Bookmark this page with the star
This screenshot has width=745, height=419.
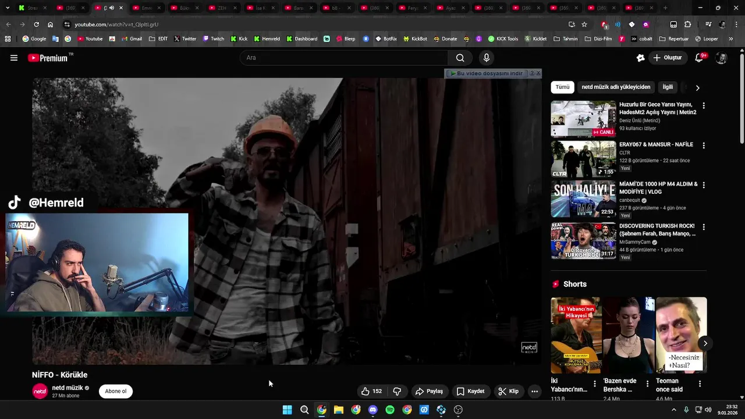(x=584, y=24)
